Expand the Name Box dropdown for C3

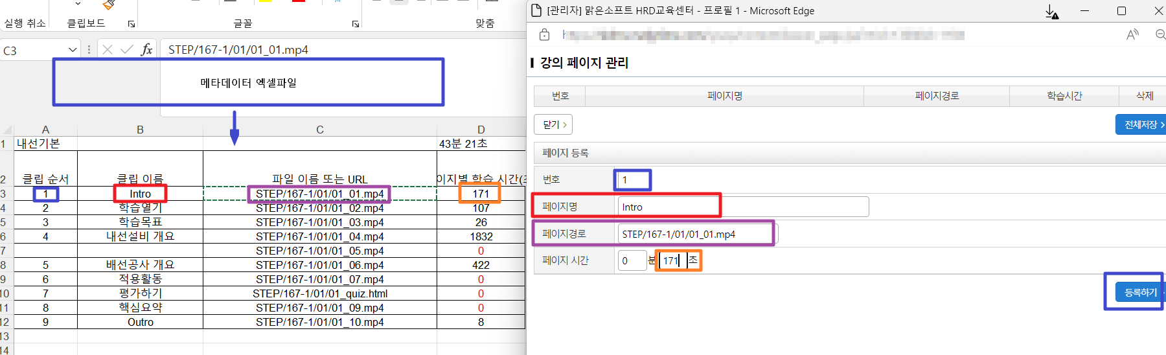[73, 50]
